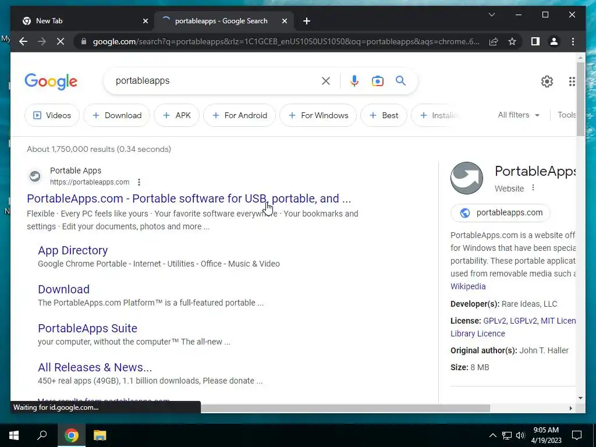The image size is (596, 447).
Task: Go back using the browser back arrow
Action: [23, 41]
